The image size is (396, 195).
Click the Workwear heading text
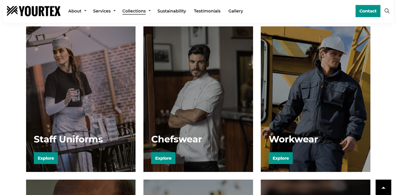click(293, 139)
